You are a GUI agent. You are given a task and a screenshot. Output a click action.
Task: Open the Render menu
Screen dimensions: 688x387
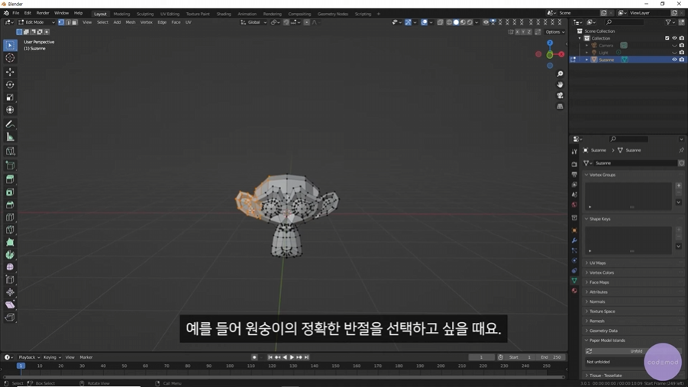click(x=43, y=13)
